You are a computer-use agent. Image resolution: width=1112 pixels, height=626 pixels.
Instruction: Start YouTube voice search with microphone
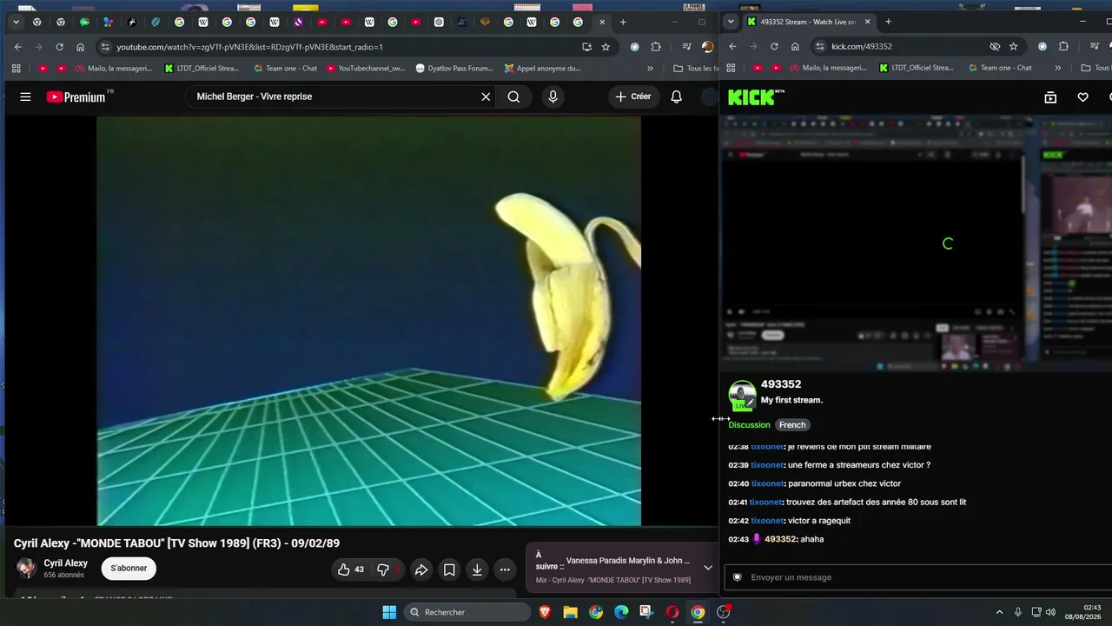point(553,97)
